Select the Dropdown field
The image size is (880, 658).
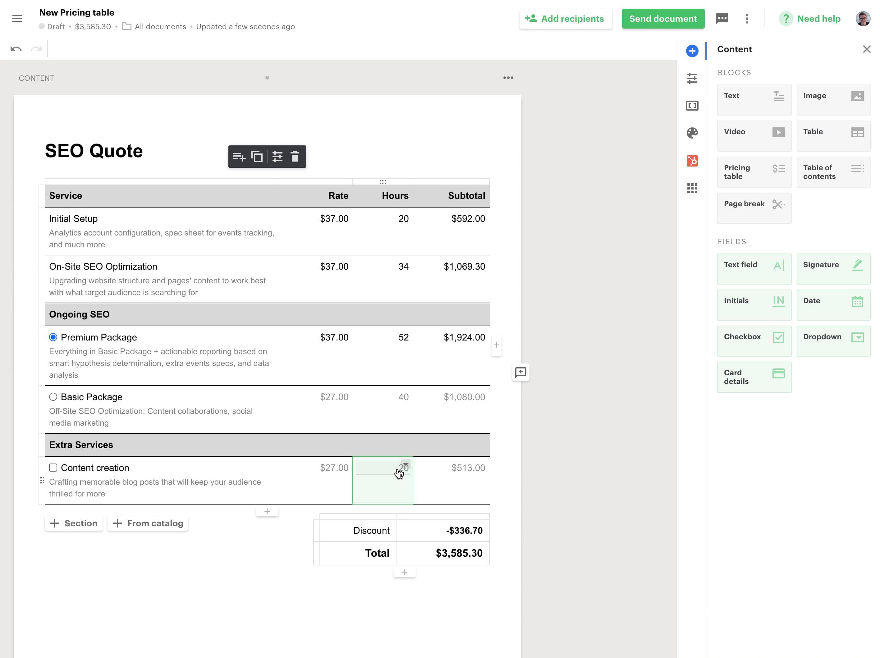833,341
